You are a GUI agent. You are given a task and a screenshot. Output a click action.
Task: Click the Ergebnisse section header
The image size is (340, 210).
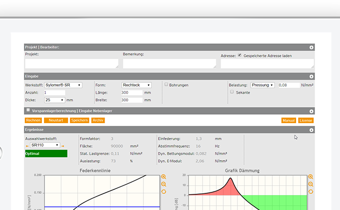click(169, 130)
